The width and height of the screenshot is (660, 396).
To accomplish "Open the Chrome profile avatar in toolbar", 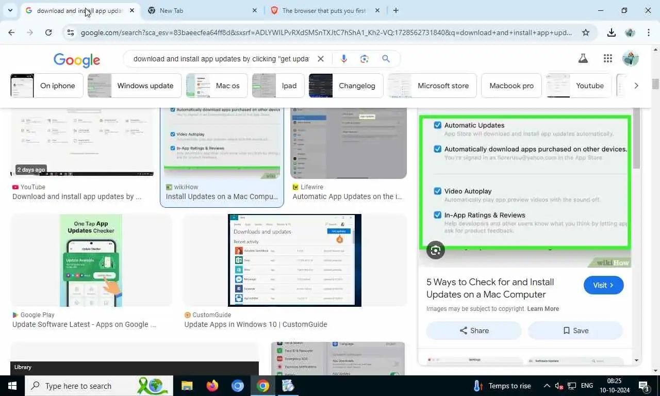I will [x=630, y=32].
